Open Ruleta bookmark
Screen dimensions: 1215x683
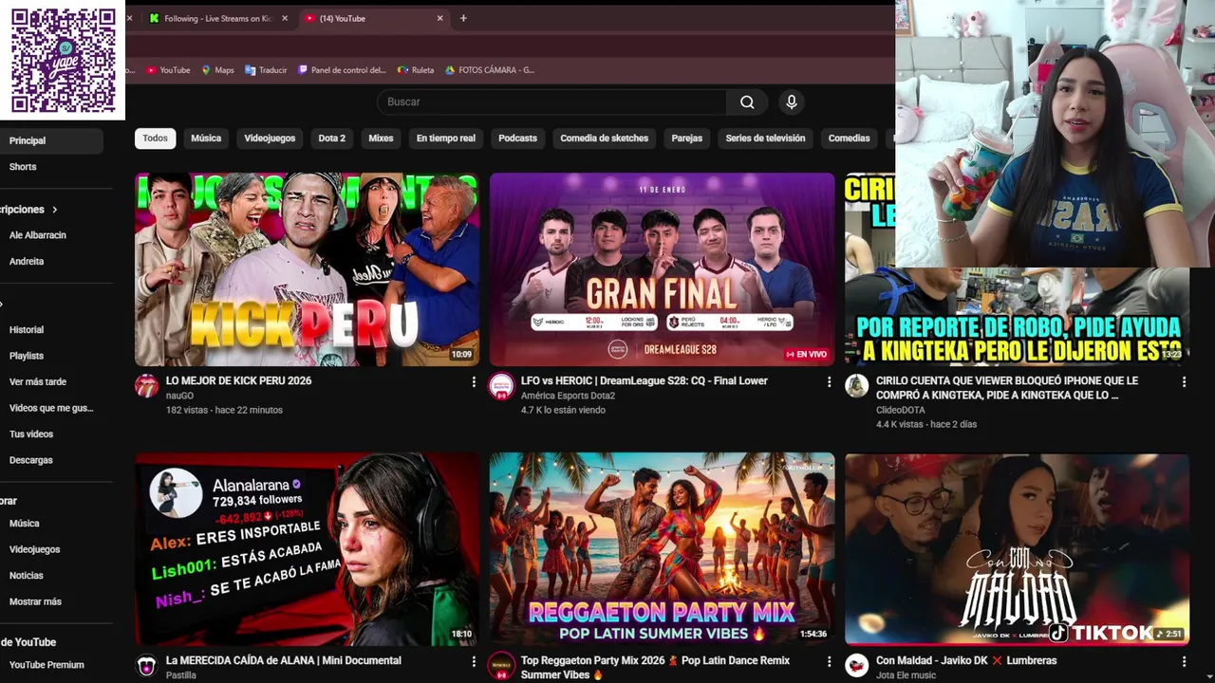click(x=416, y=70)
